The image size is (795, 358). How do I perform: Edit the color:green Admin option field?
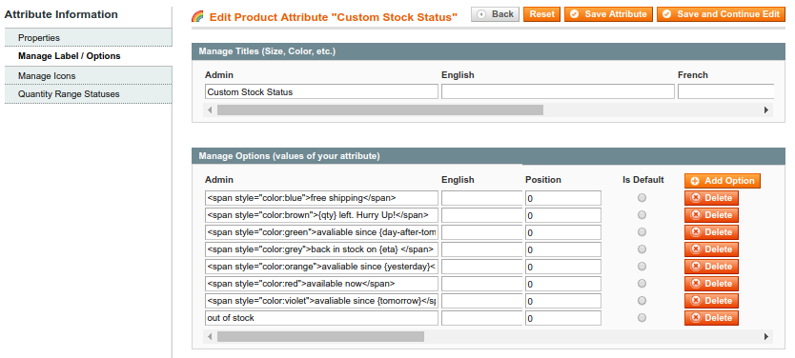click(x=321, y=232)
